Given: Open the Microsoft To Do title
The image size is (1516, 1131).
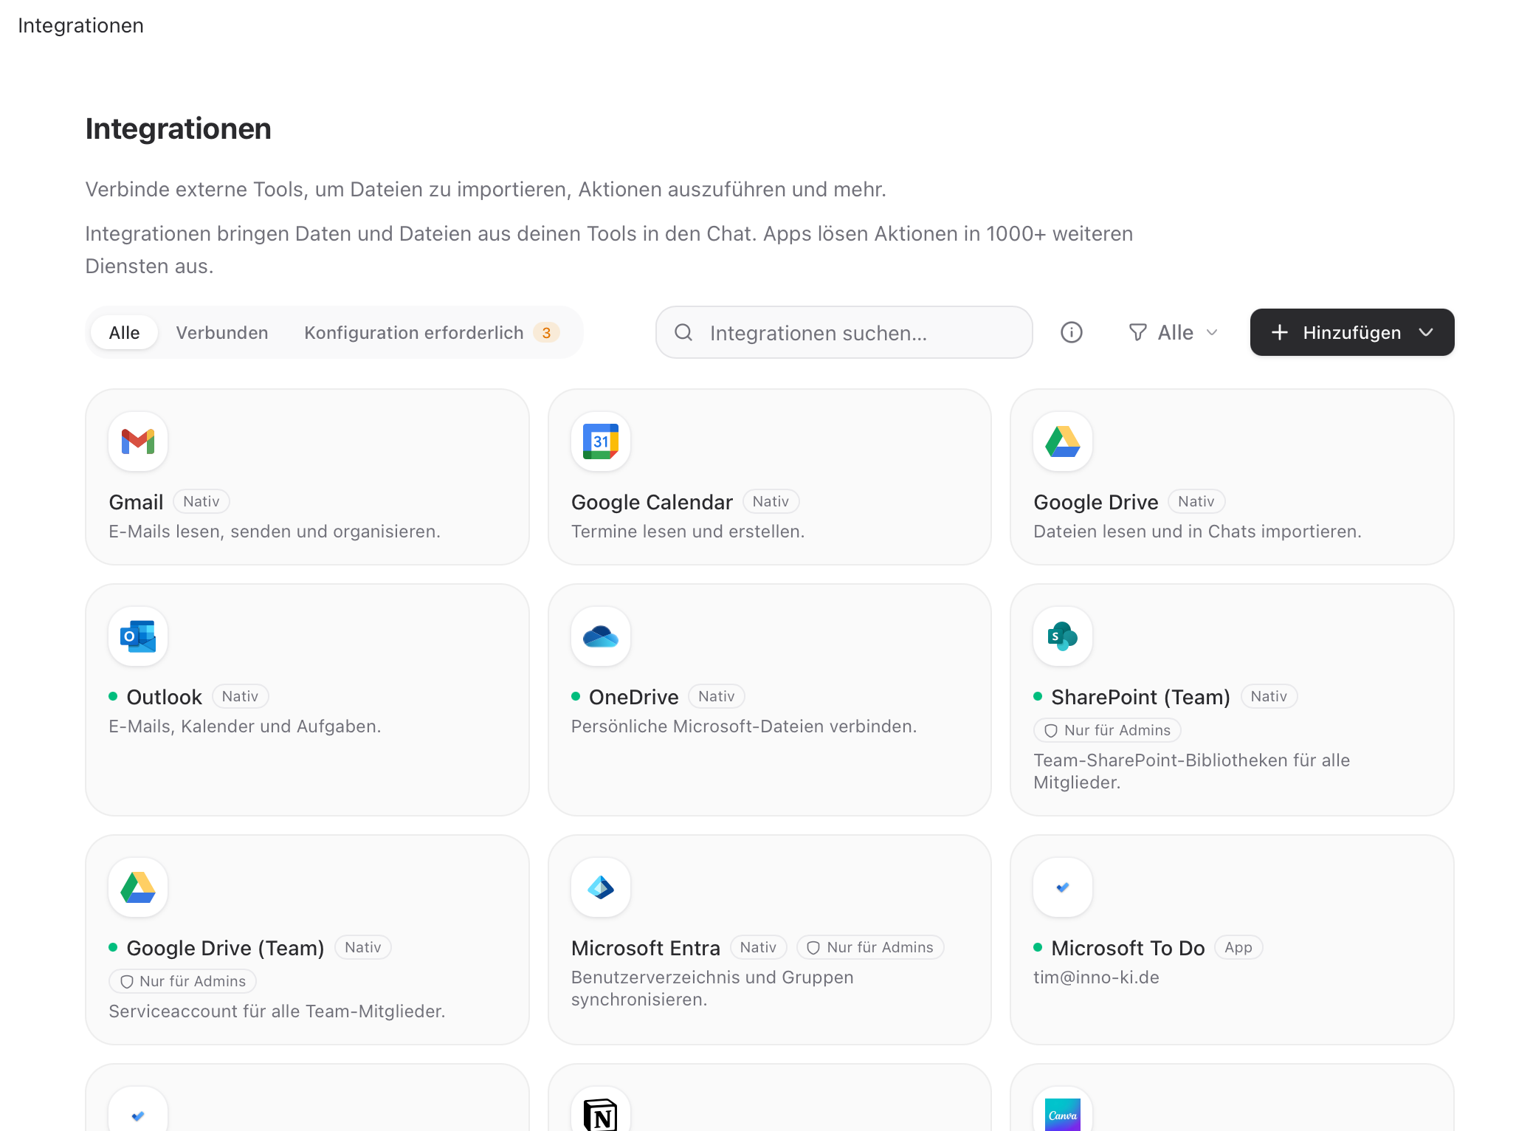Looking at the screenshot, I should coord(1128,948).
